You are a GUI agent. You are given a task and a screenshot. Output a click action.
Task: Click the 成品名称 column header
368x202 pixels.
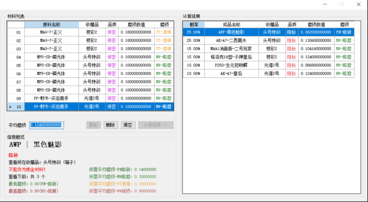[231, 25]
